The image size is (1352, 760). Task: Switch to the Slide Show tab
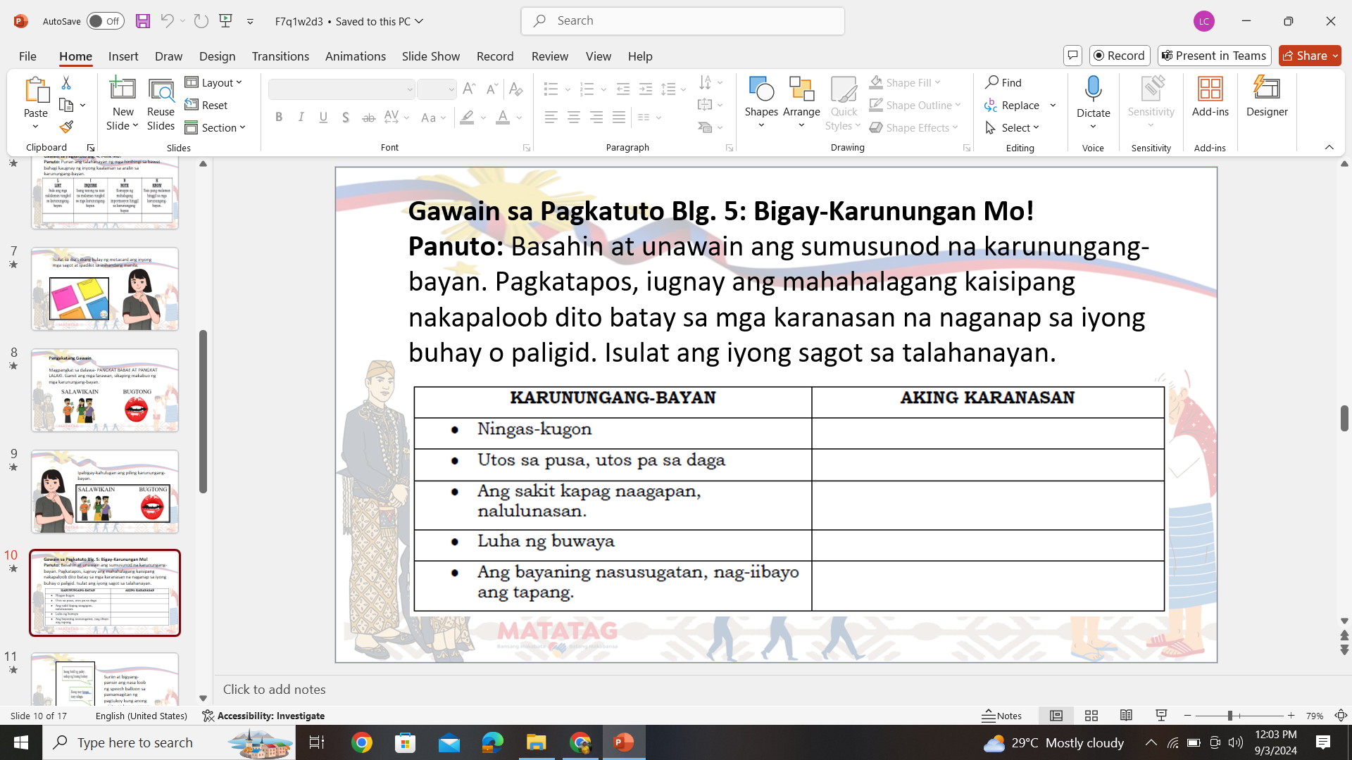coord(431,56)
